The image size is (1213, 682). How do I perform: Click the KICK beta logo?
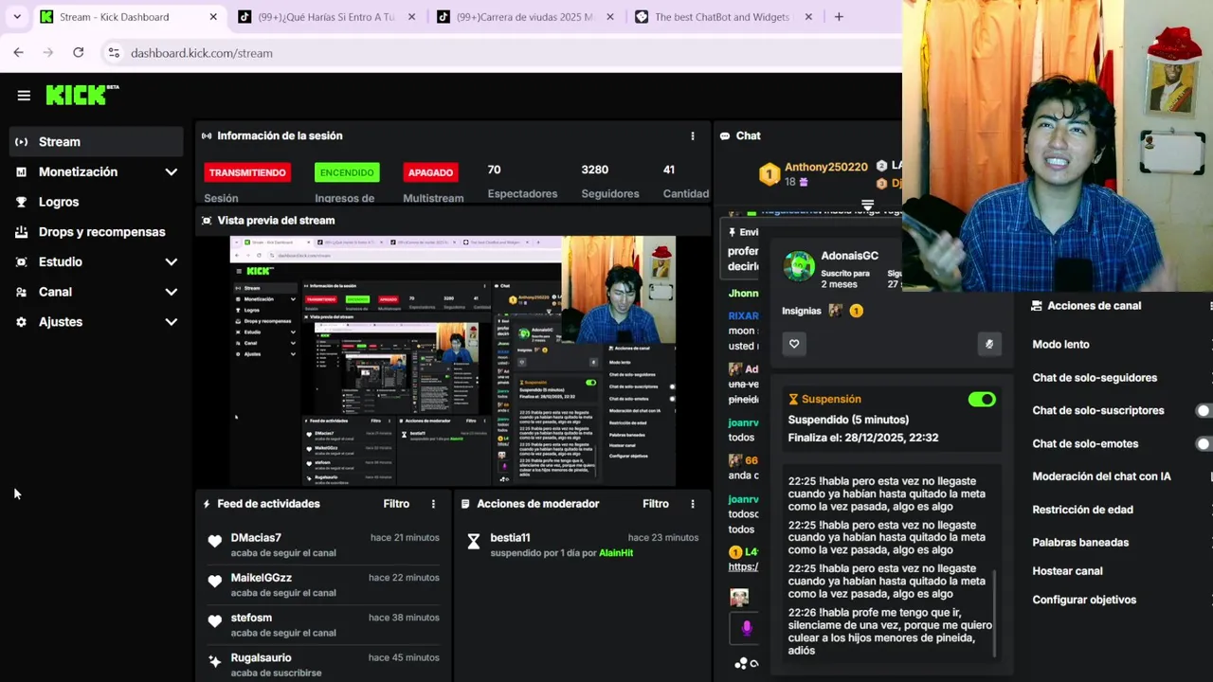point(81,95)
